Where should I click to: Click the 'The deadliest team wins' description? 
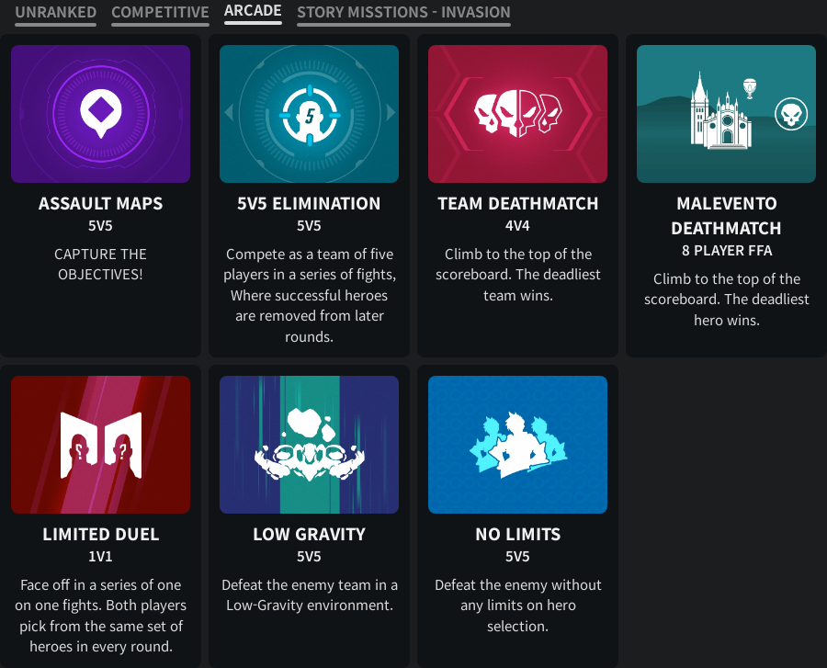(518, 275)
